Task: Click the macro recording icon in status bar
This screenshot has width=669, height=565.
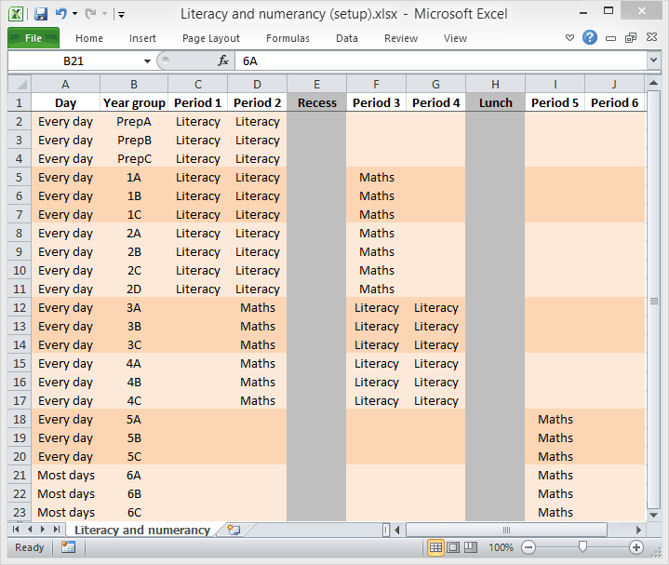Action: [68, 547]
